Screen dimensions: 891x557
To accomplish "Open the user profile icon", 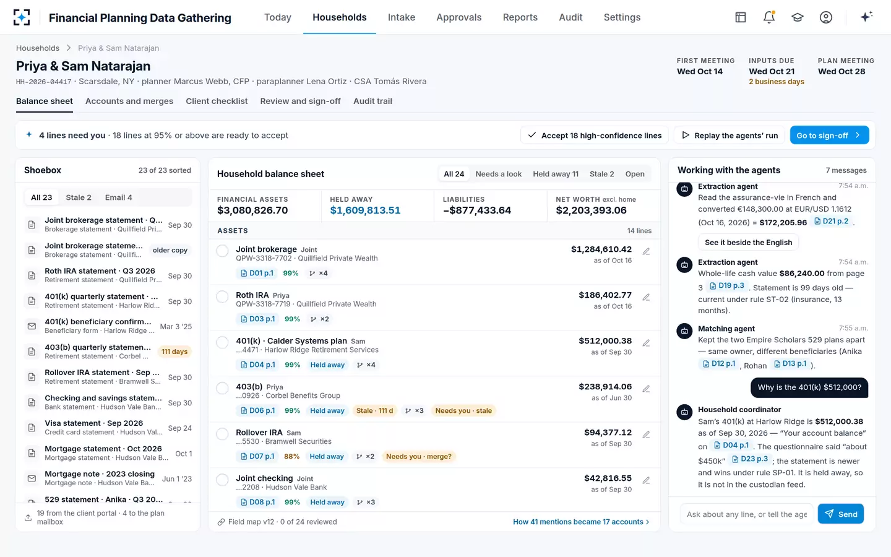I will point(826,17).
